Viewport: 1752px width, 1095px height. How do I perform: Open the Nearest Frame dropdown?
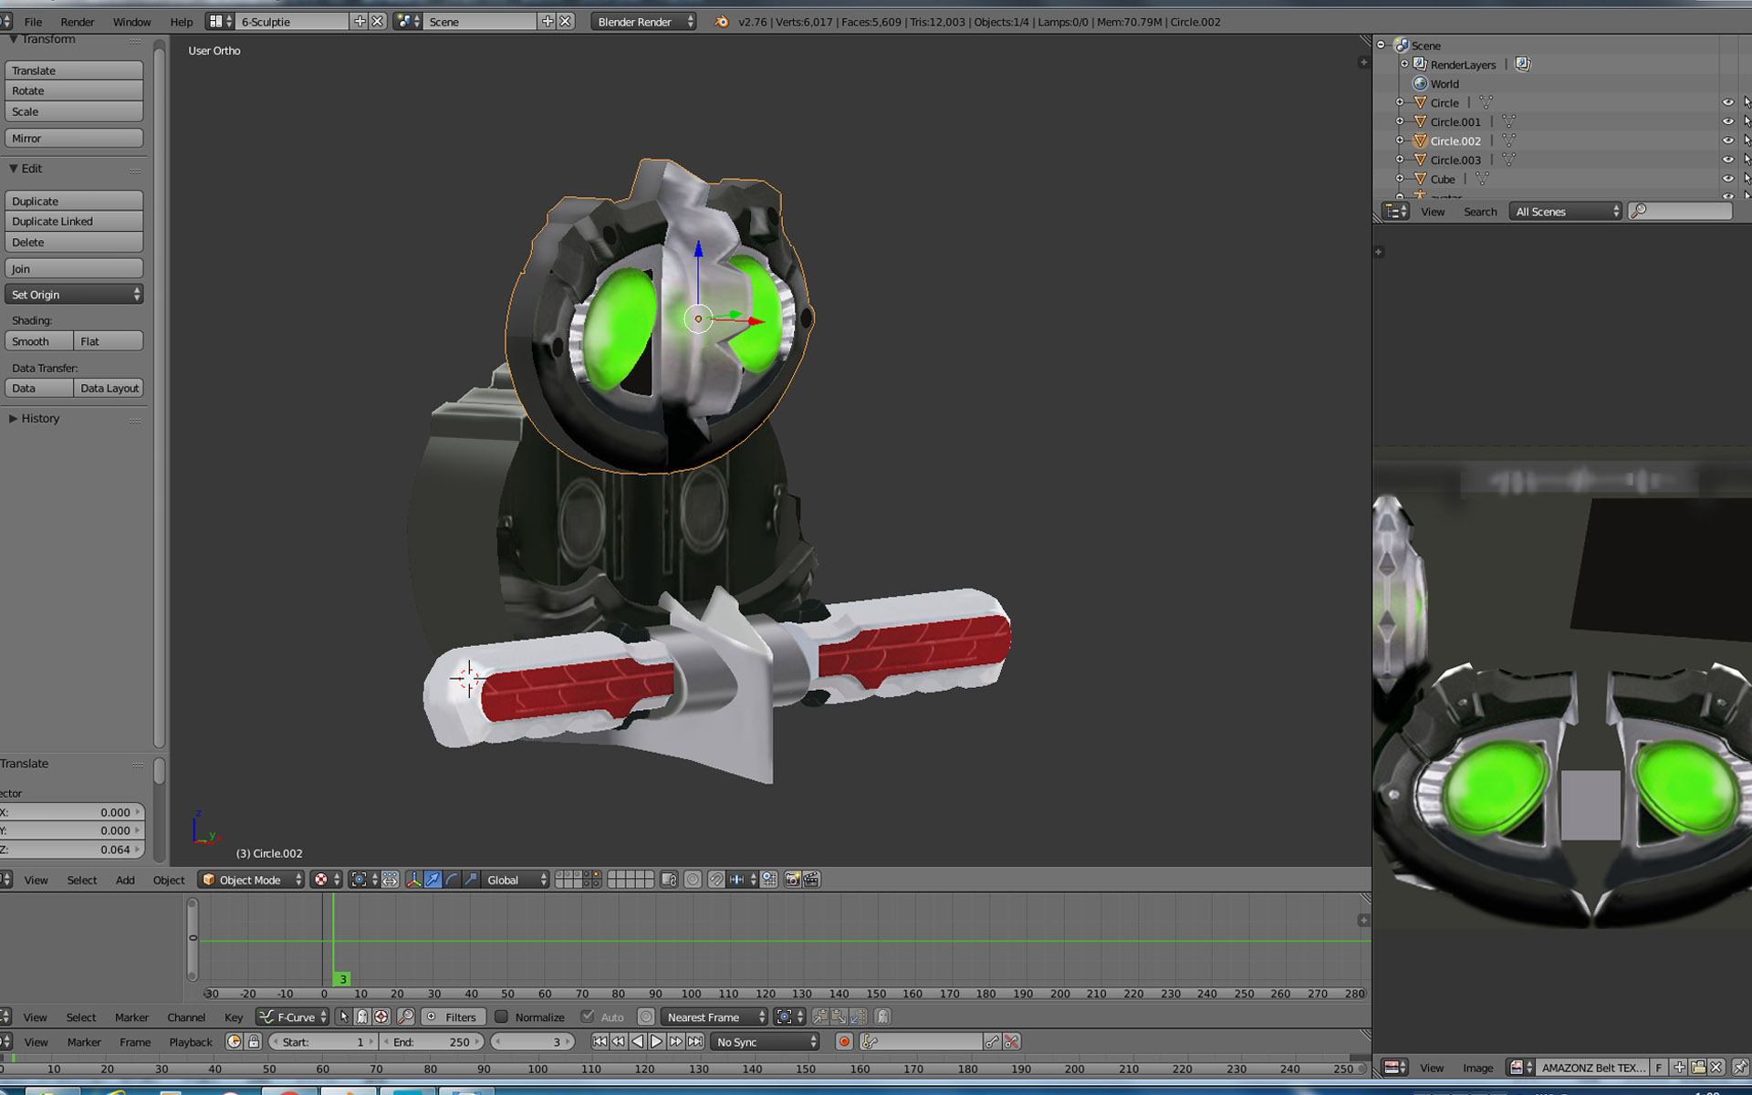(714, 1017)
